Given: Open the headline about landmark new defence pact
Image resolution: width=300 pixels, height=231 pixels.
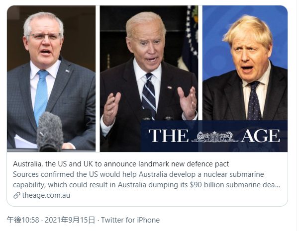Looking at the screenshot, I should point(121,164).
